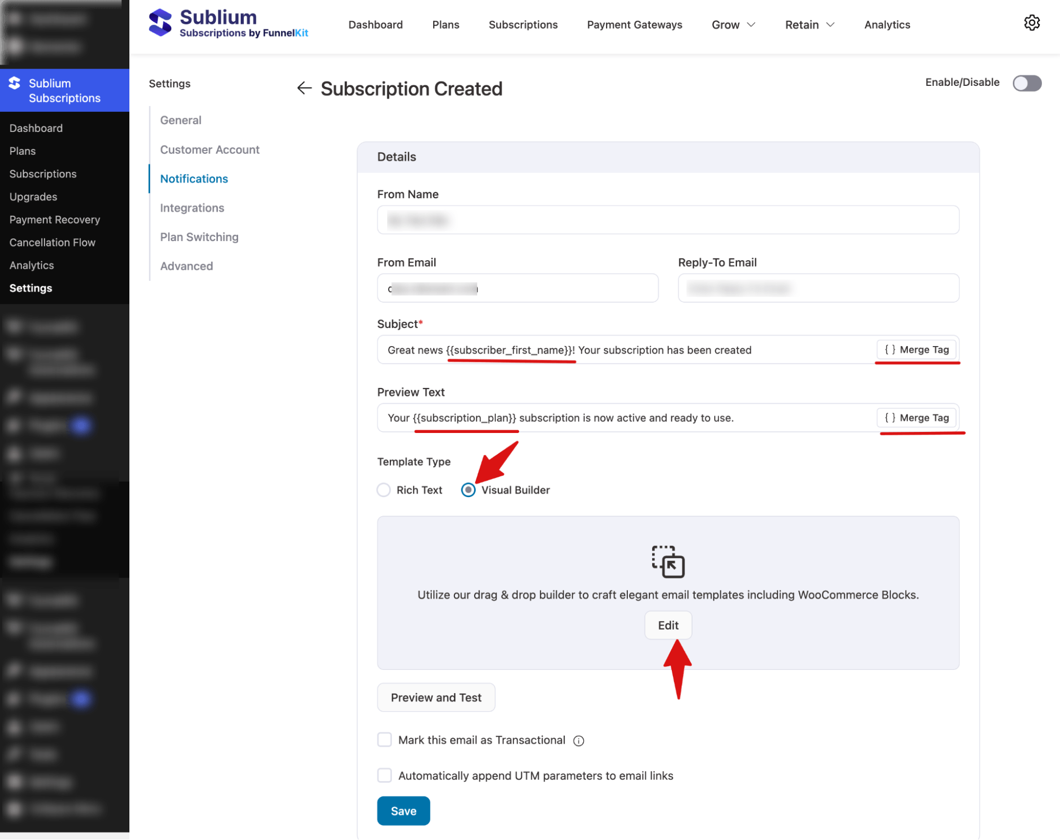Select the Rich Text radio option

point(383,490)
